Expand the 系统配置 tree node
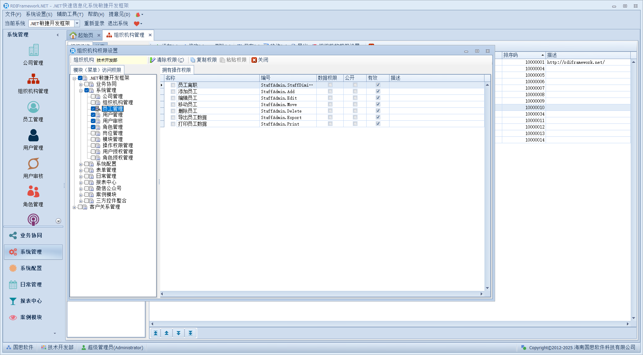The width and height of the screenshot is (643, 355). (x=81, y=164)
